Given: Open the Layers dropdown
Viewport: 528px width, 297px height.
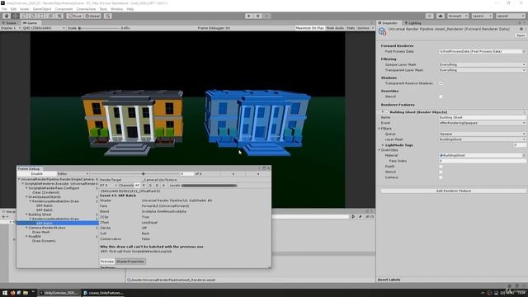Looking at the screenshot, I should click(x=482, y=16).
